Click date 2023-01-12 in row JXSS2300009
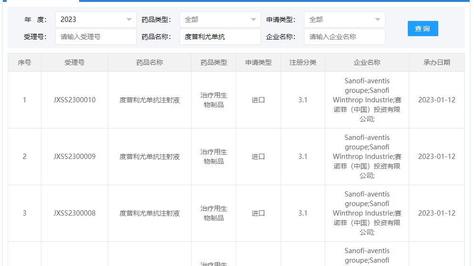474x266 pixels. (436, 157)
